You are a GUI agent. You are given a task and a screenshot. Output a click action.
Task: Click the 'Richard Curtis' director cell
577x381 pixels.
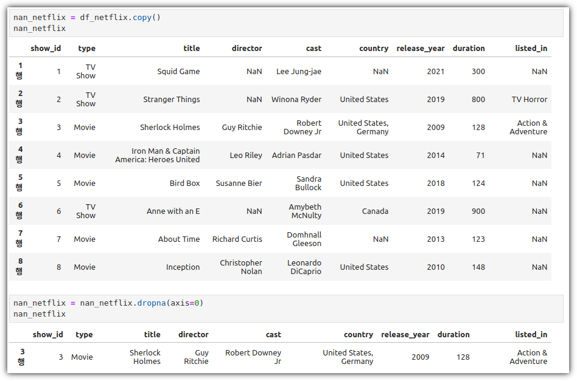237,239
